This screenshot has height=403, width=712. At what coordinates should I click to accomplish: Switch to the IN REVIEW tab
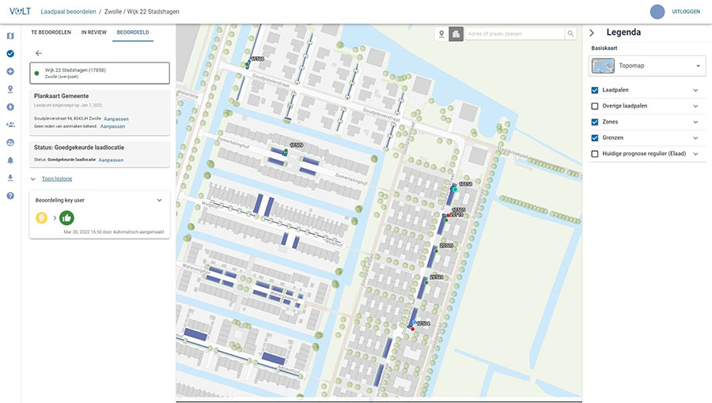[x=93, y=32]
